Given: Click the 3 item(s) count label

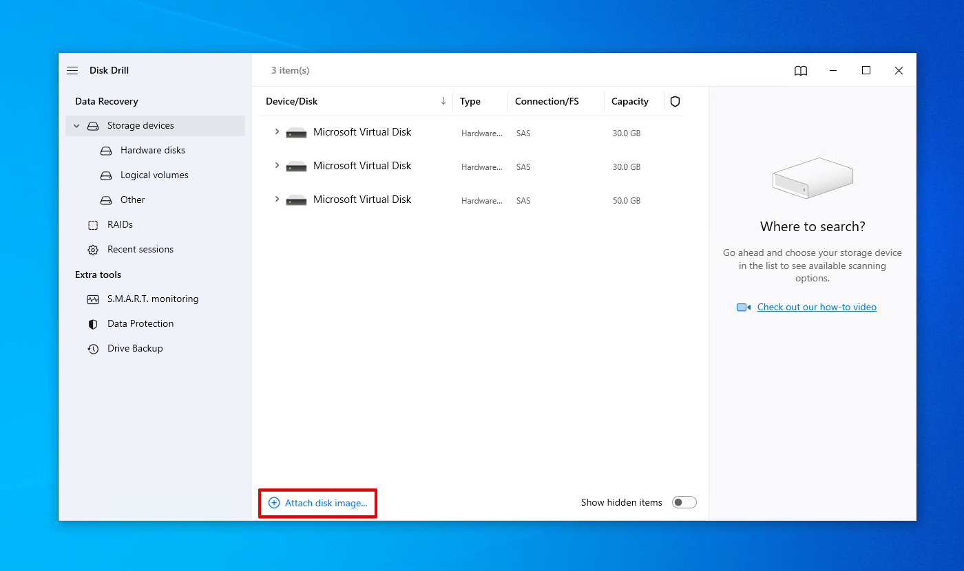Looking at the screenshot, I should [290, 70].
